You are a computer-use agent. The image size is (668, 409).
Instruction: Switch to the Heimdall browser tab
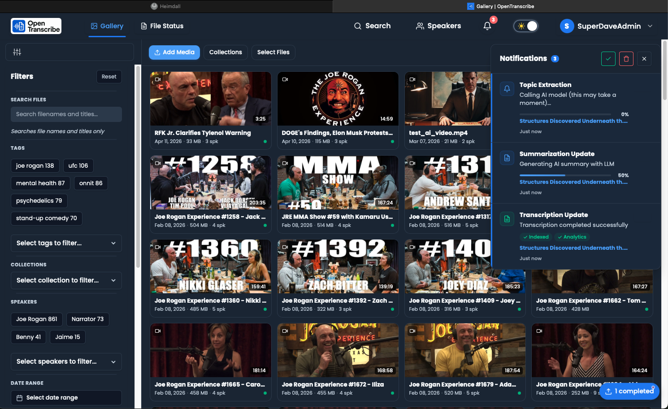tap(166, 6)
